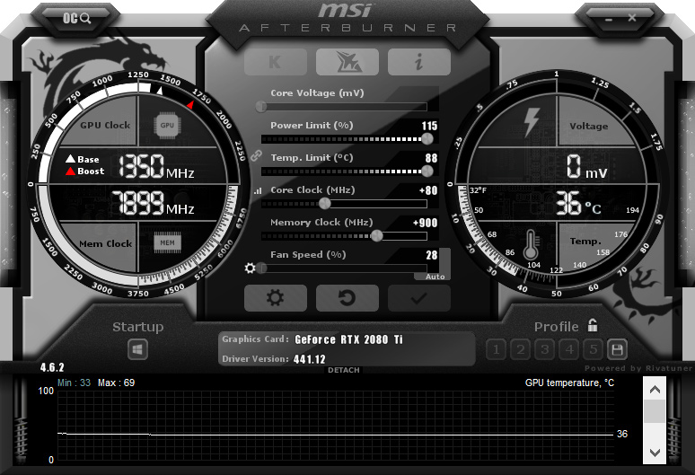Screen dimensions: 695x475
Task: Open the OC Scanner button
Action: tap(76, 18)
